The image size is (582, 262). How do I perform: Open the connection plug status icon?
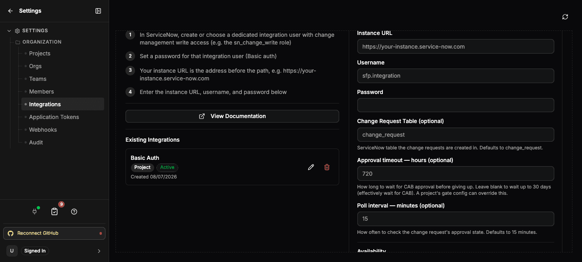click(35, 212)
